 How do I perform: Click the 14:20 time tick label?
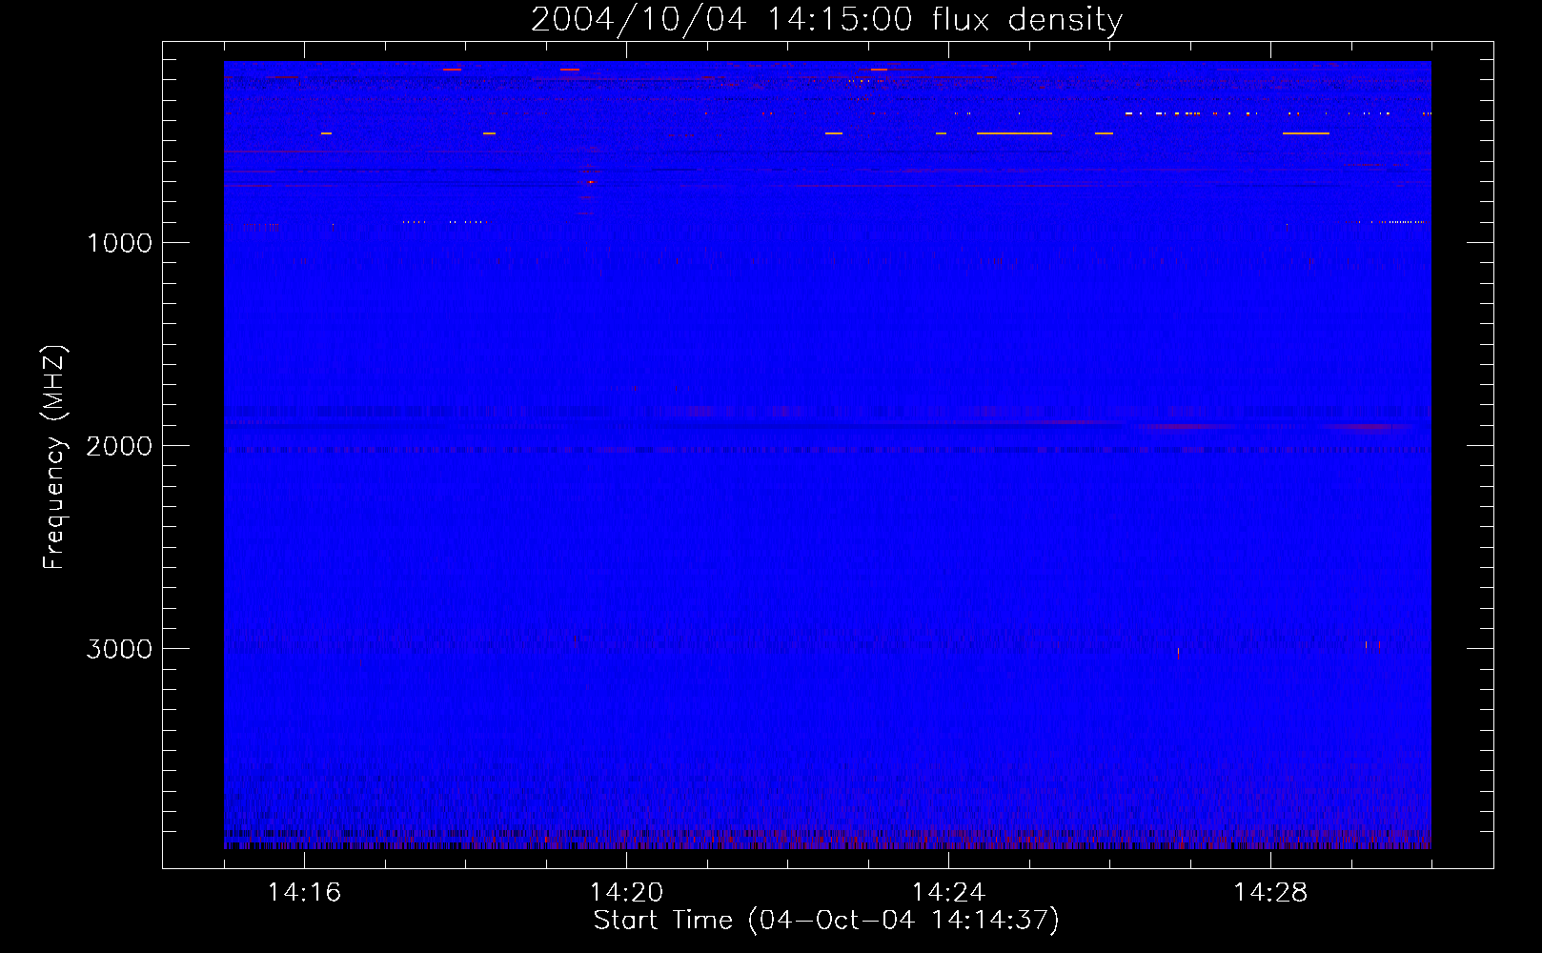pos(626,893)
